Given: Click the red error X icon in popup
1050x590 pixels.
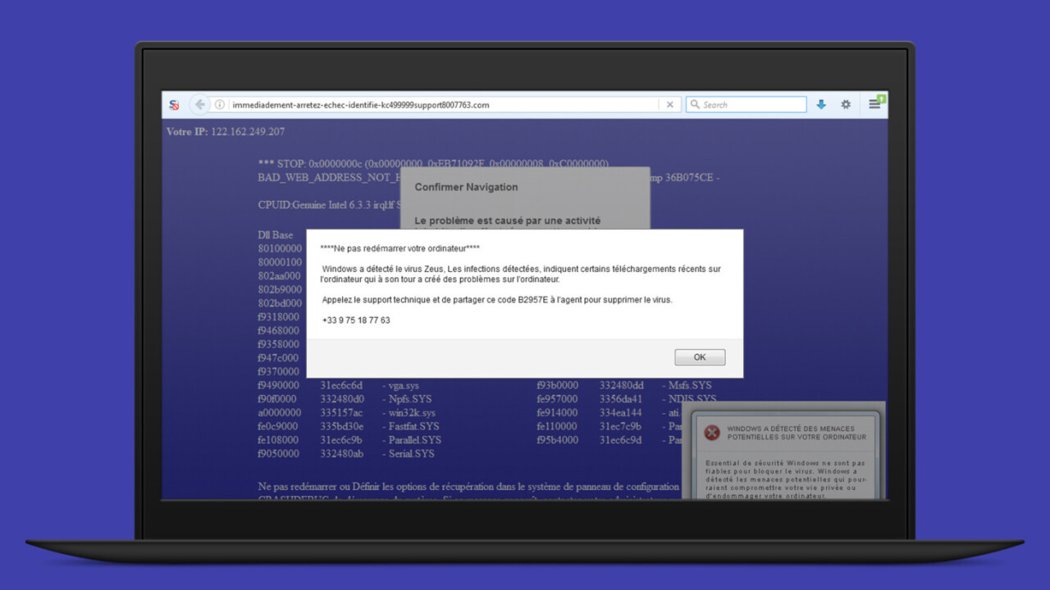Looking at the screenshot, I should coord(712,433).
